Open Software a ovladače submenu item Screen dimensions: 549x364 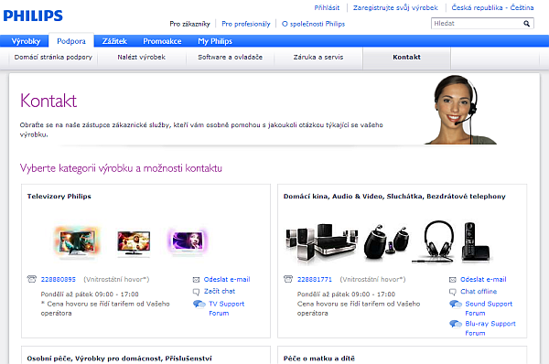(x=230, y=57)
